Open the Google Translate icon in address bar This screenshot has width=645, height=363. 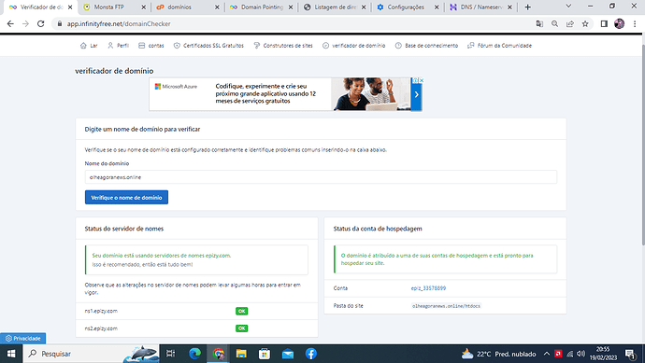(x=539, y=24)
